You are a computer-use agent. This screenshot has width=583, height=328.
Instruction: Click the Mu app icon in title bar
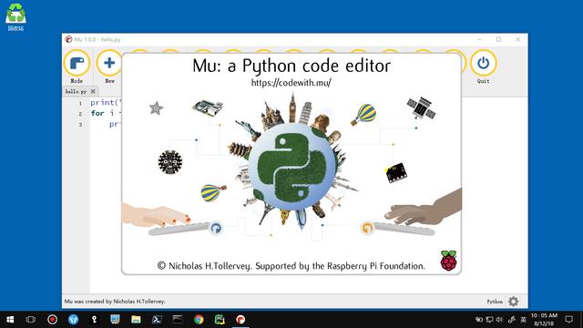tap(68, 39)
